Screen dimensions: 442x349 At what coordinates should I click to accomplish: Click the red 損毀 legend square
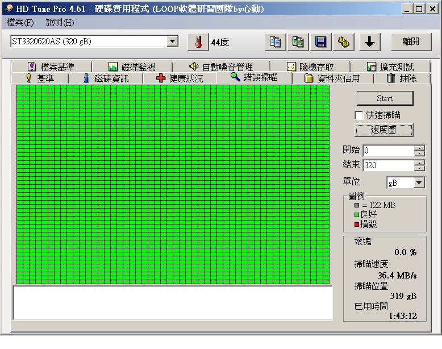tap(357, 225)
